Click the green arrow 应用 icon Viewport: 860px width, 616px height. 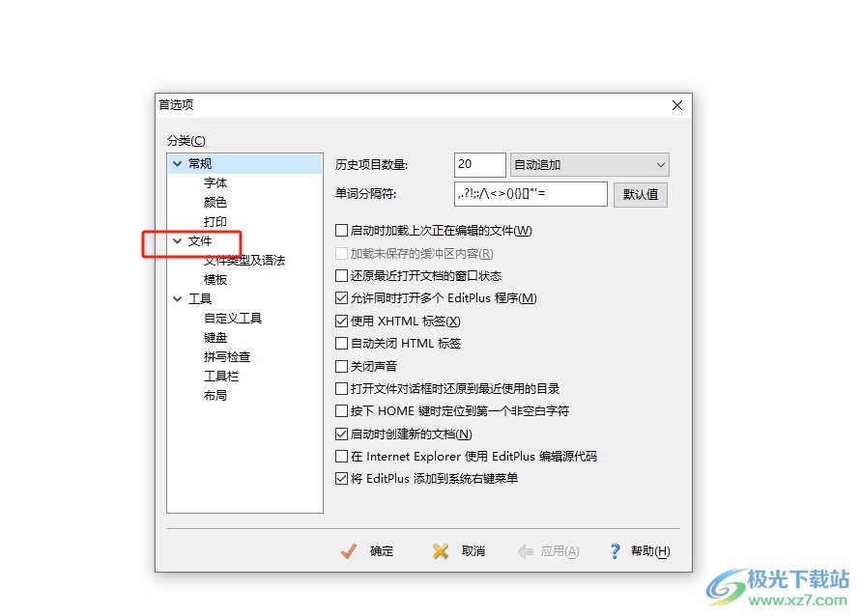tap(526, 550)
